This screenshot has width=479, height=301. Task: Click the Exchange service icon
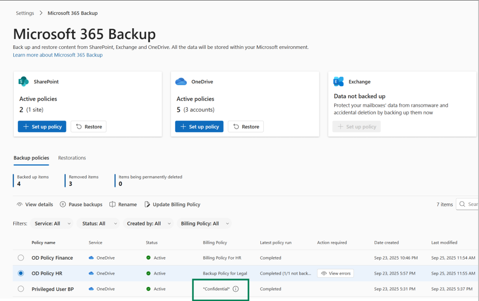(338, 81)
